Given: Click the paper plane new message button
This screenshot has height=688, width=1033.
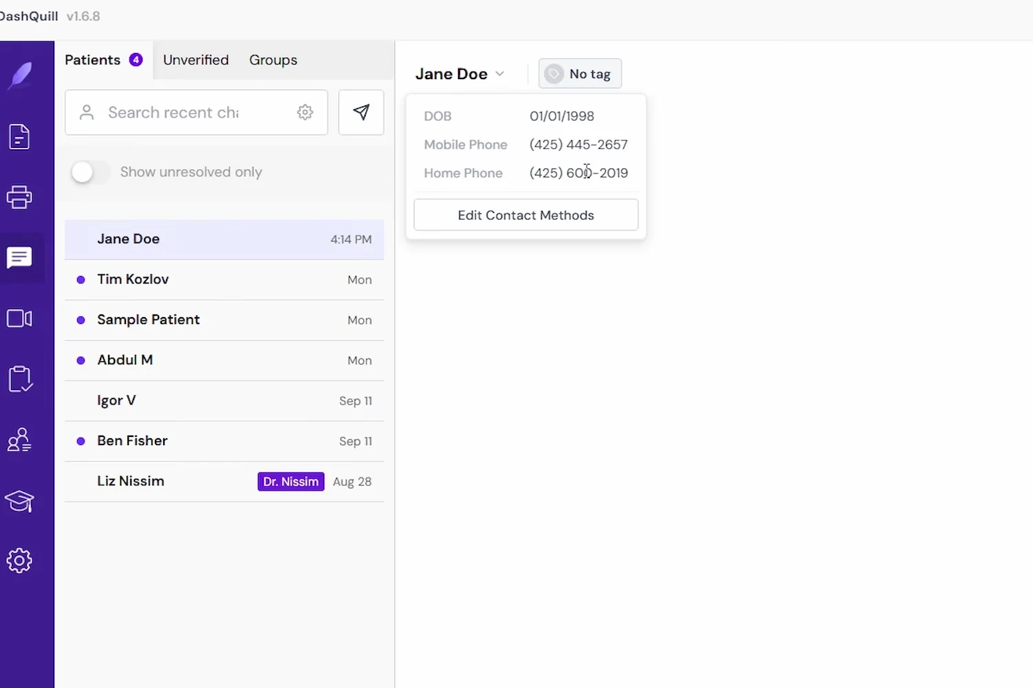Looking at the screenshot, I should [362, 112].
